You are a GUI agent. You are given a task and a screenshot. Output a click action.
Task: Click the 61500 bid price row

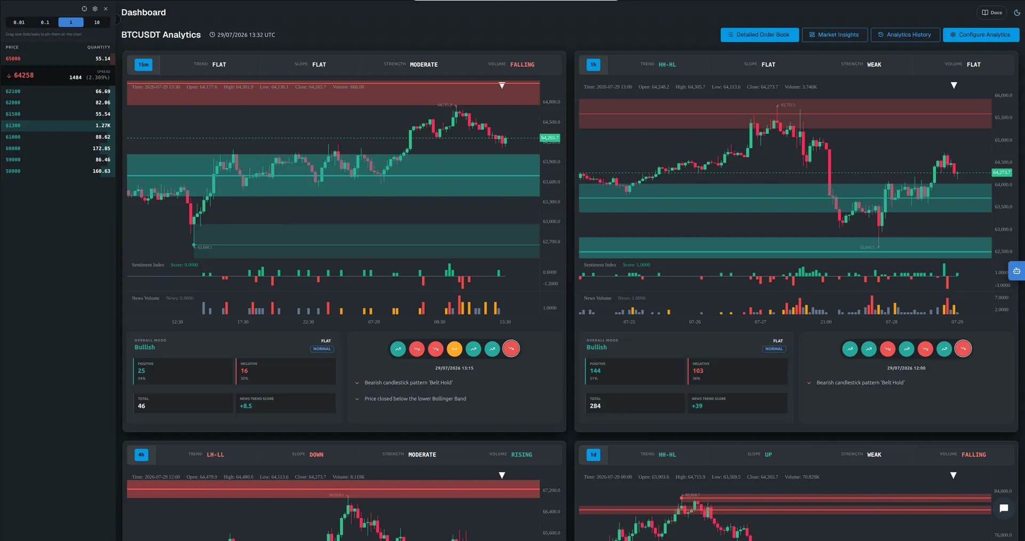(x=58, y=114)
